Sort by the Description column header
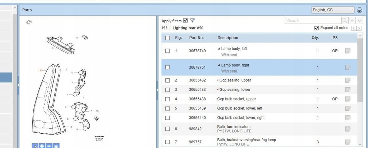Image resolution: width=368 pixels, height=148 pixels. click(227, 38)
